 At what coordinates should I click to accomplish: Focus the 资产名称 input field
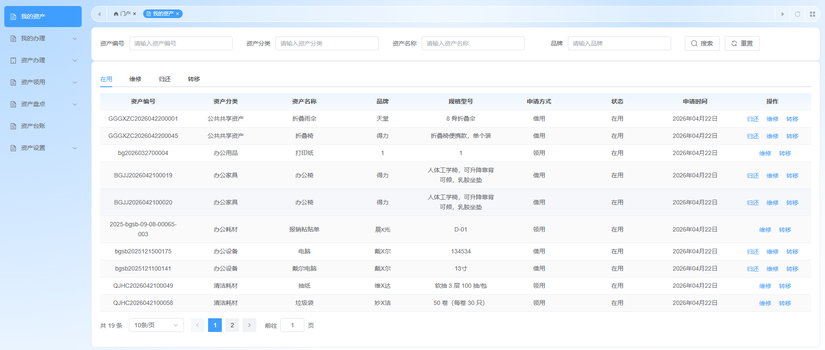pos(473,43)
